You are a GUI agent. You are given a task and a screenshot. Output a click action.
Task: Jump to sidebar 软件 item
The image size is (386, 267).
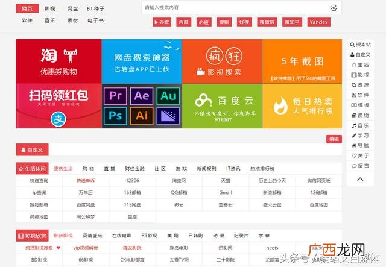[x=360, y=95]
